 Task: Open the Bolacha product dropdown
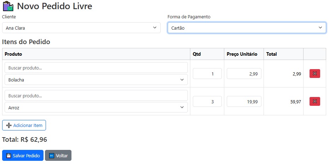pos(96,80)
